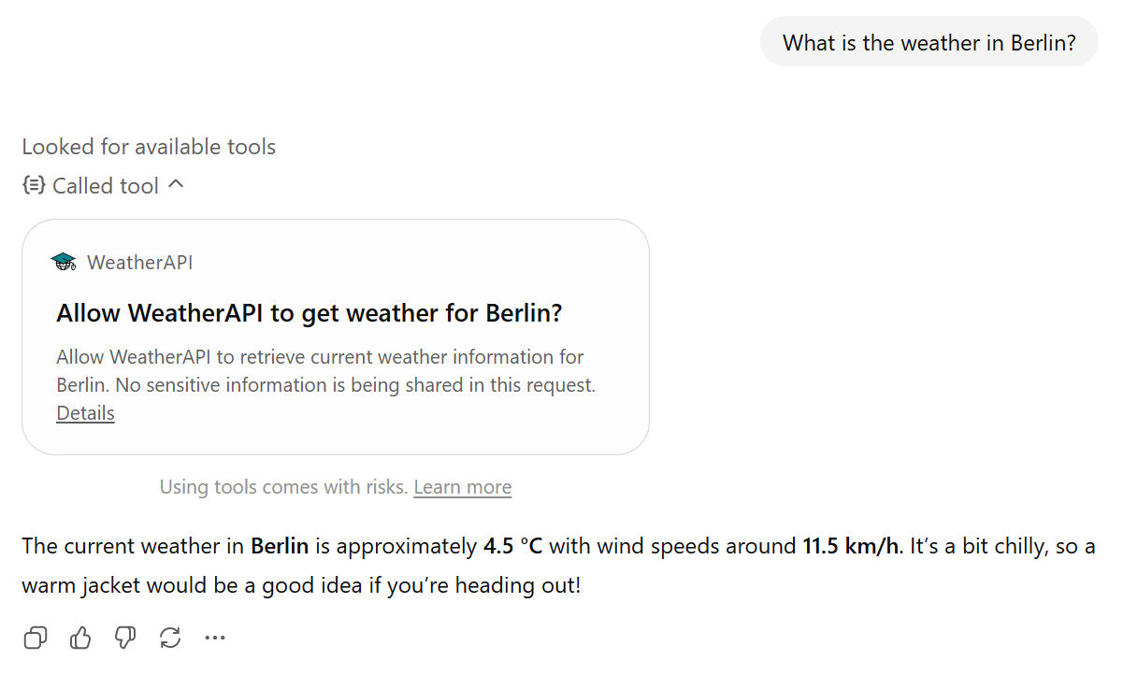Click the curly braces tool icon
Image resolution: width=1138 pixels, height=675 pixels.
34,186
